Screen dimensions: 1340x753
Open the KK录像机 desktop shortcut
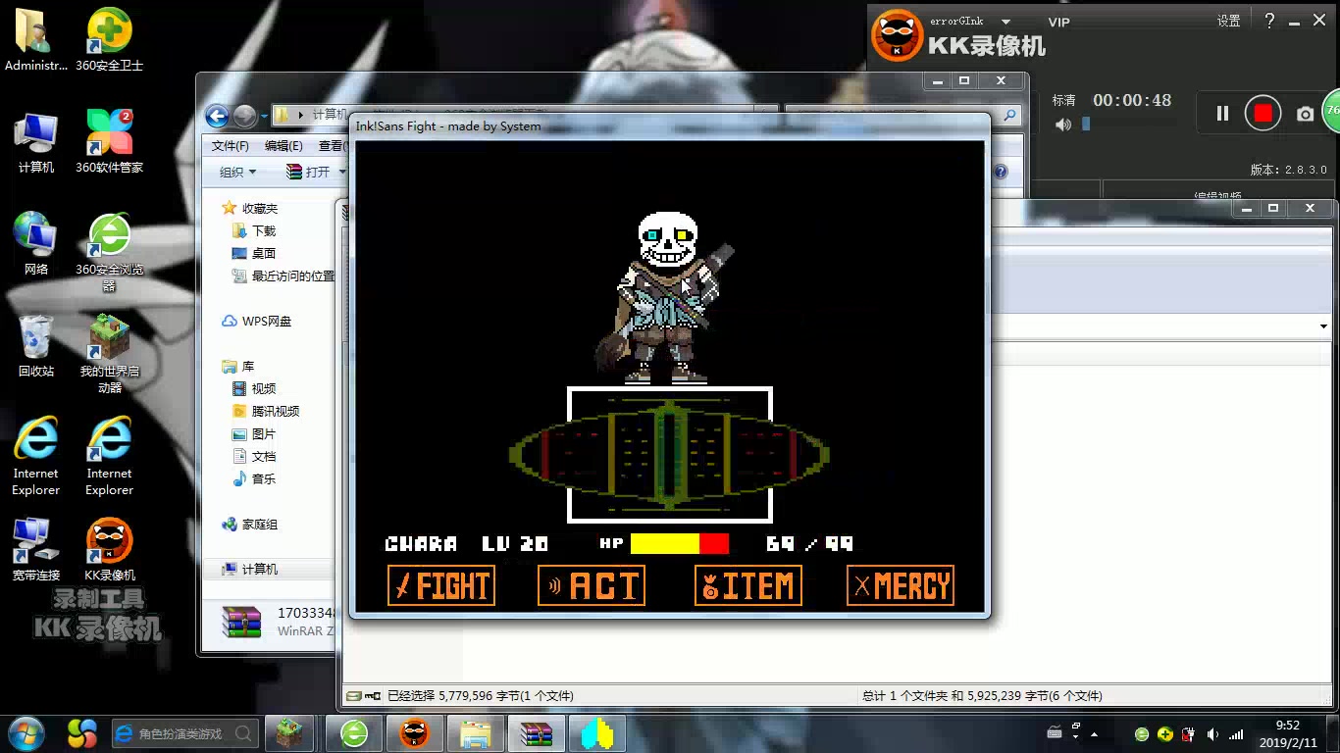(110, 549)
